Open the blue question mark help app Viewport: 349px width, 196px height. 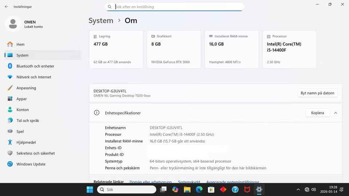pos(235,189)
